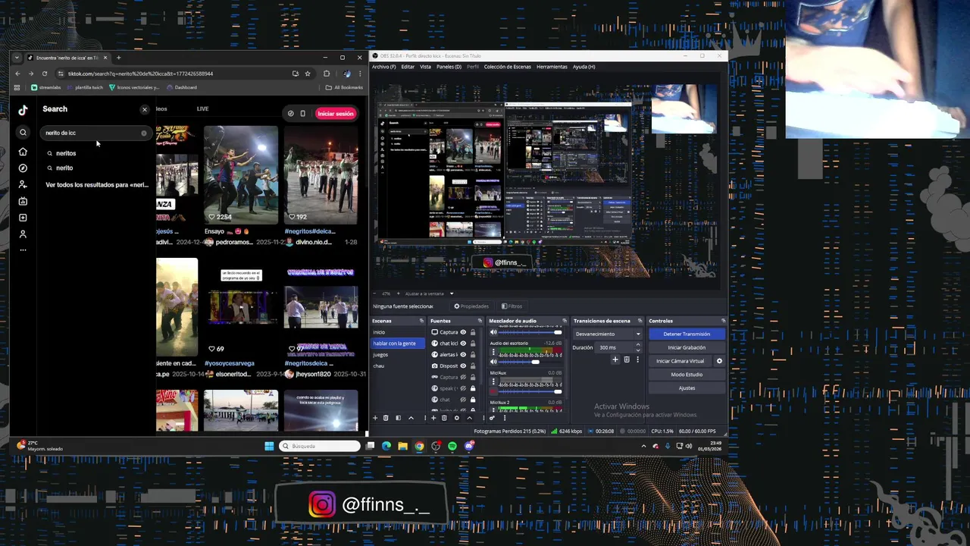Image resolution: width=970 pixels, height=546 pixels.
Task: Open TikTok Upload plus icon
Action: pos(23,218)
